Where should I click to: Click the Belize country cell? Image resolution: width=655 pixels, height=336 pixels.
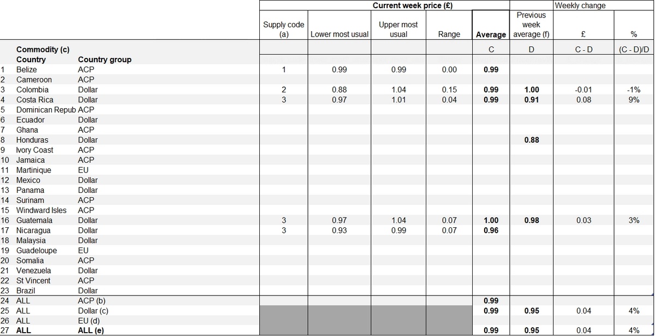tap(27, 69)
